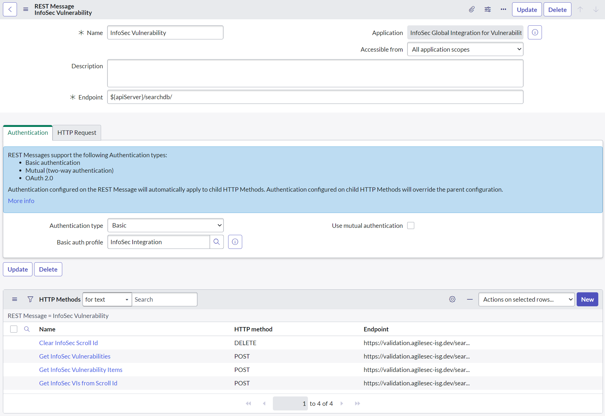Image resolution: width=605 pixels, height=416 pixels.
Task: Click the Name input field
Action: pos(165,32)
